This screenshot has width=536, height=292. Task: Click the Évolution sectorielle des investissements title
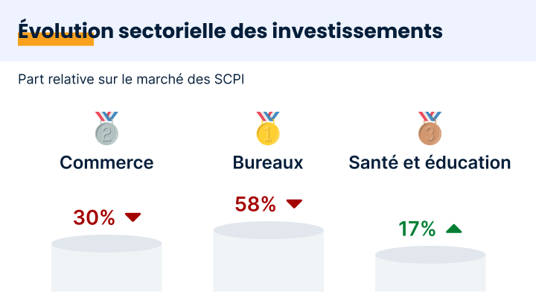coord(230,31)
